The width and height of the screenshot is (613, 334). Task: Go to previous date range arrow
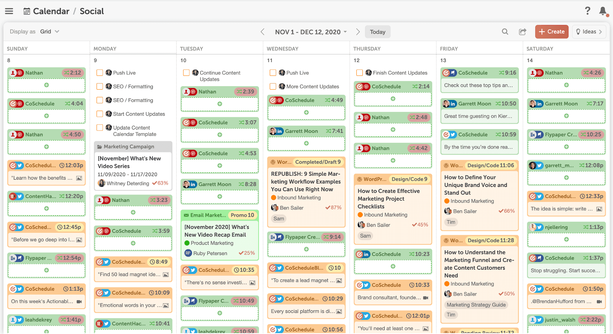click(262, 32)
